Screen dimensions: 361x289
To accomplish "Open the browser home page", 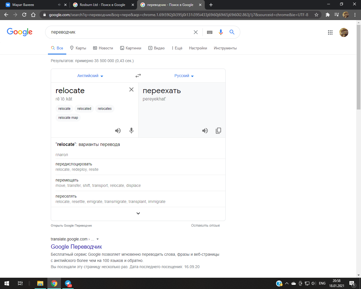I will [x=33, y=15].
